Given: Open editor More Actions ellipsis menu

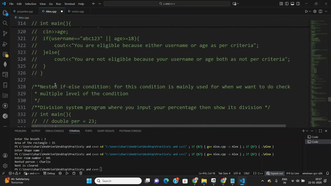Looking at the screenshot, I should (326, 11).
